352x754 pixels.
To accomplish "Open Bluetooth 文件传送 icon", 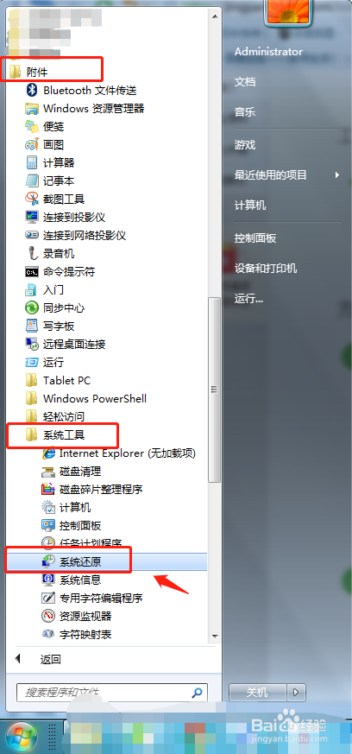I will click(32, 90).
